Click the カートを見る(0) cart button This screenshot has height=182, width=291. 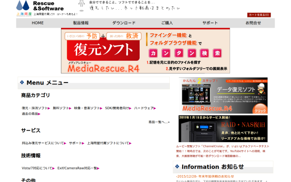coord(259,15)
